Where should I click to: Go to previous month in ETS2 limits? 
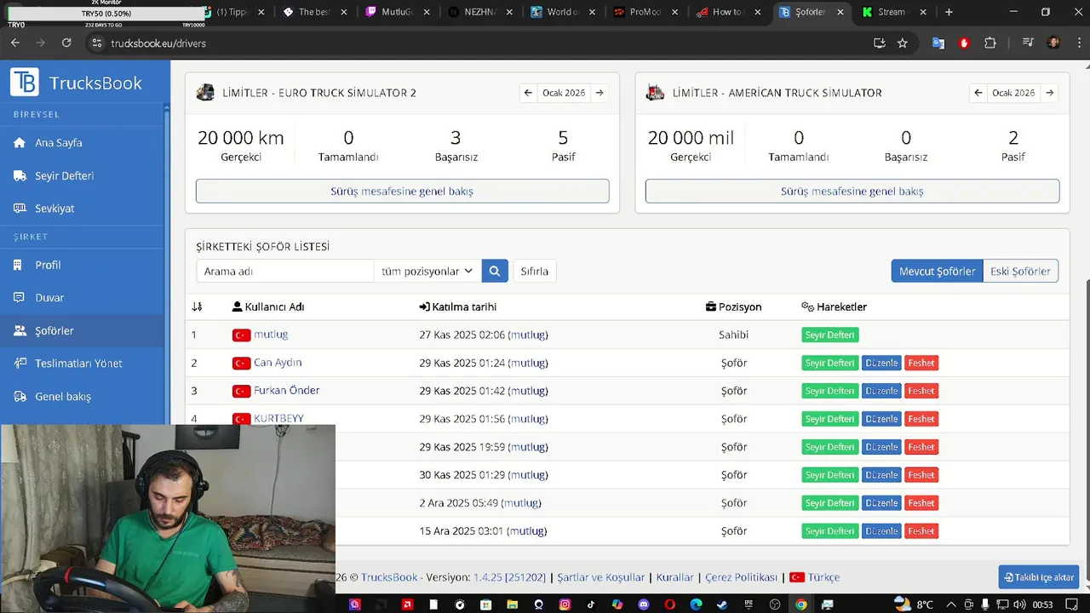pos(528,93)
